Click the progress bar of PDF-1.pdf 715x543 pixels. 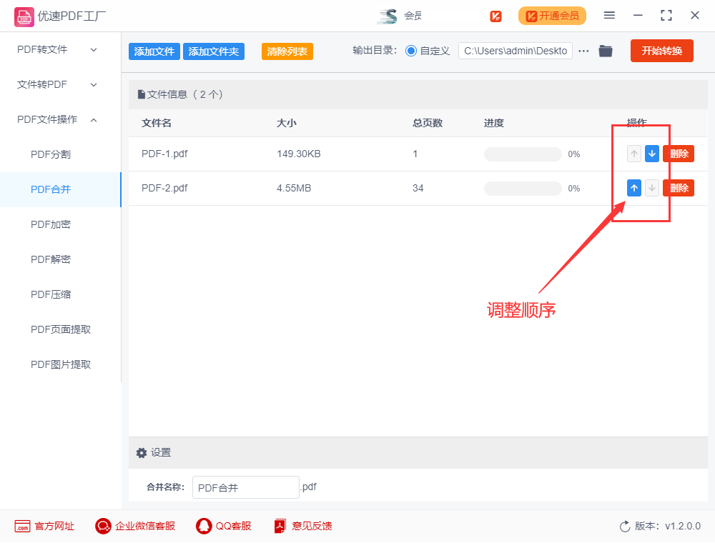click(x=523, y=154)
